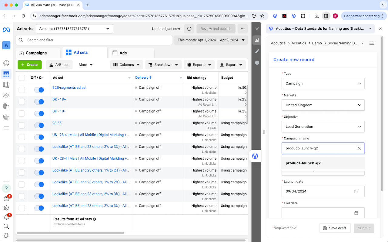
Task: Expand the More dropdown
Action: click(85, 65)
